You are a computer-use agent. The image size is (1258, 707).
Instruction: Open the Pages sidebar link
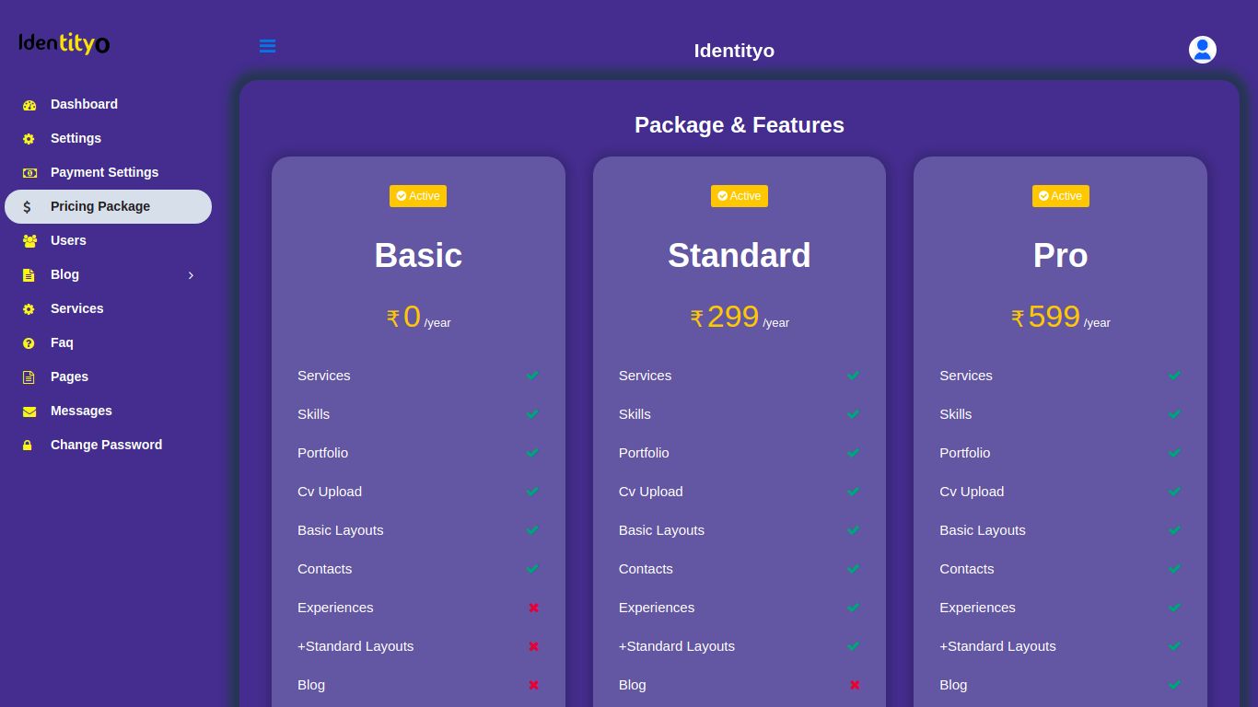pos(69,377)
